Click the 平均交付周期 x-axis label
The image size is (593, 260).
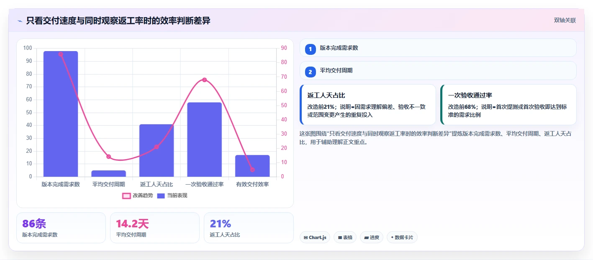pyautogui.click(x=108, y=184)
